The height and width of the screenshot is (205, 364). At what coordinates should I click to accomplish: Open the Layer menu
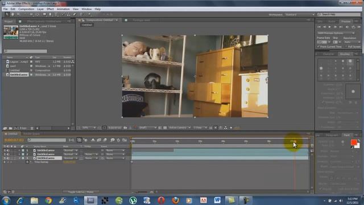click(x=40, y=9)
